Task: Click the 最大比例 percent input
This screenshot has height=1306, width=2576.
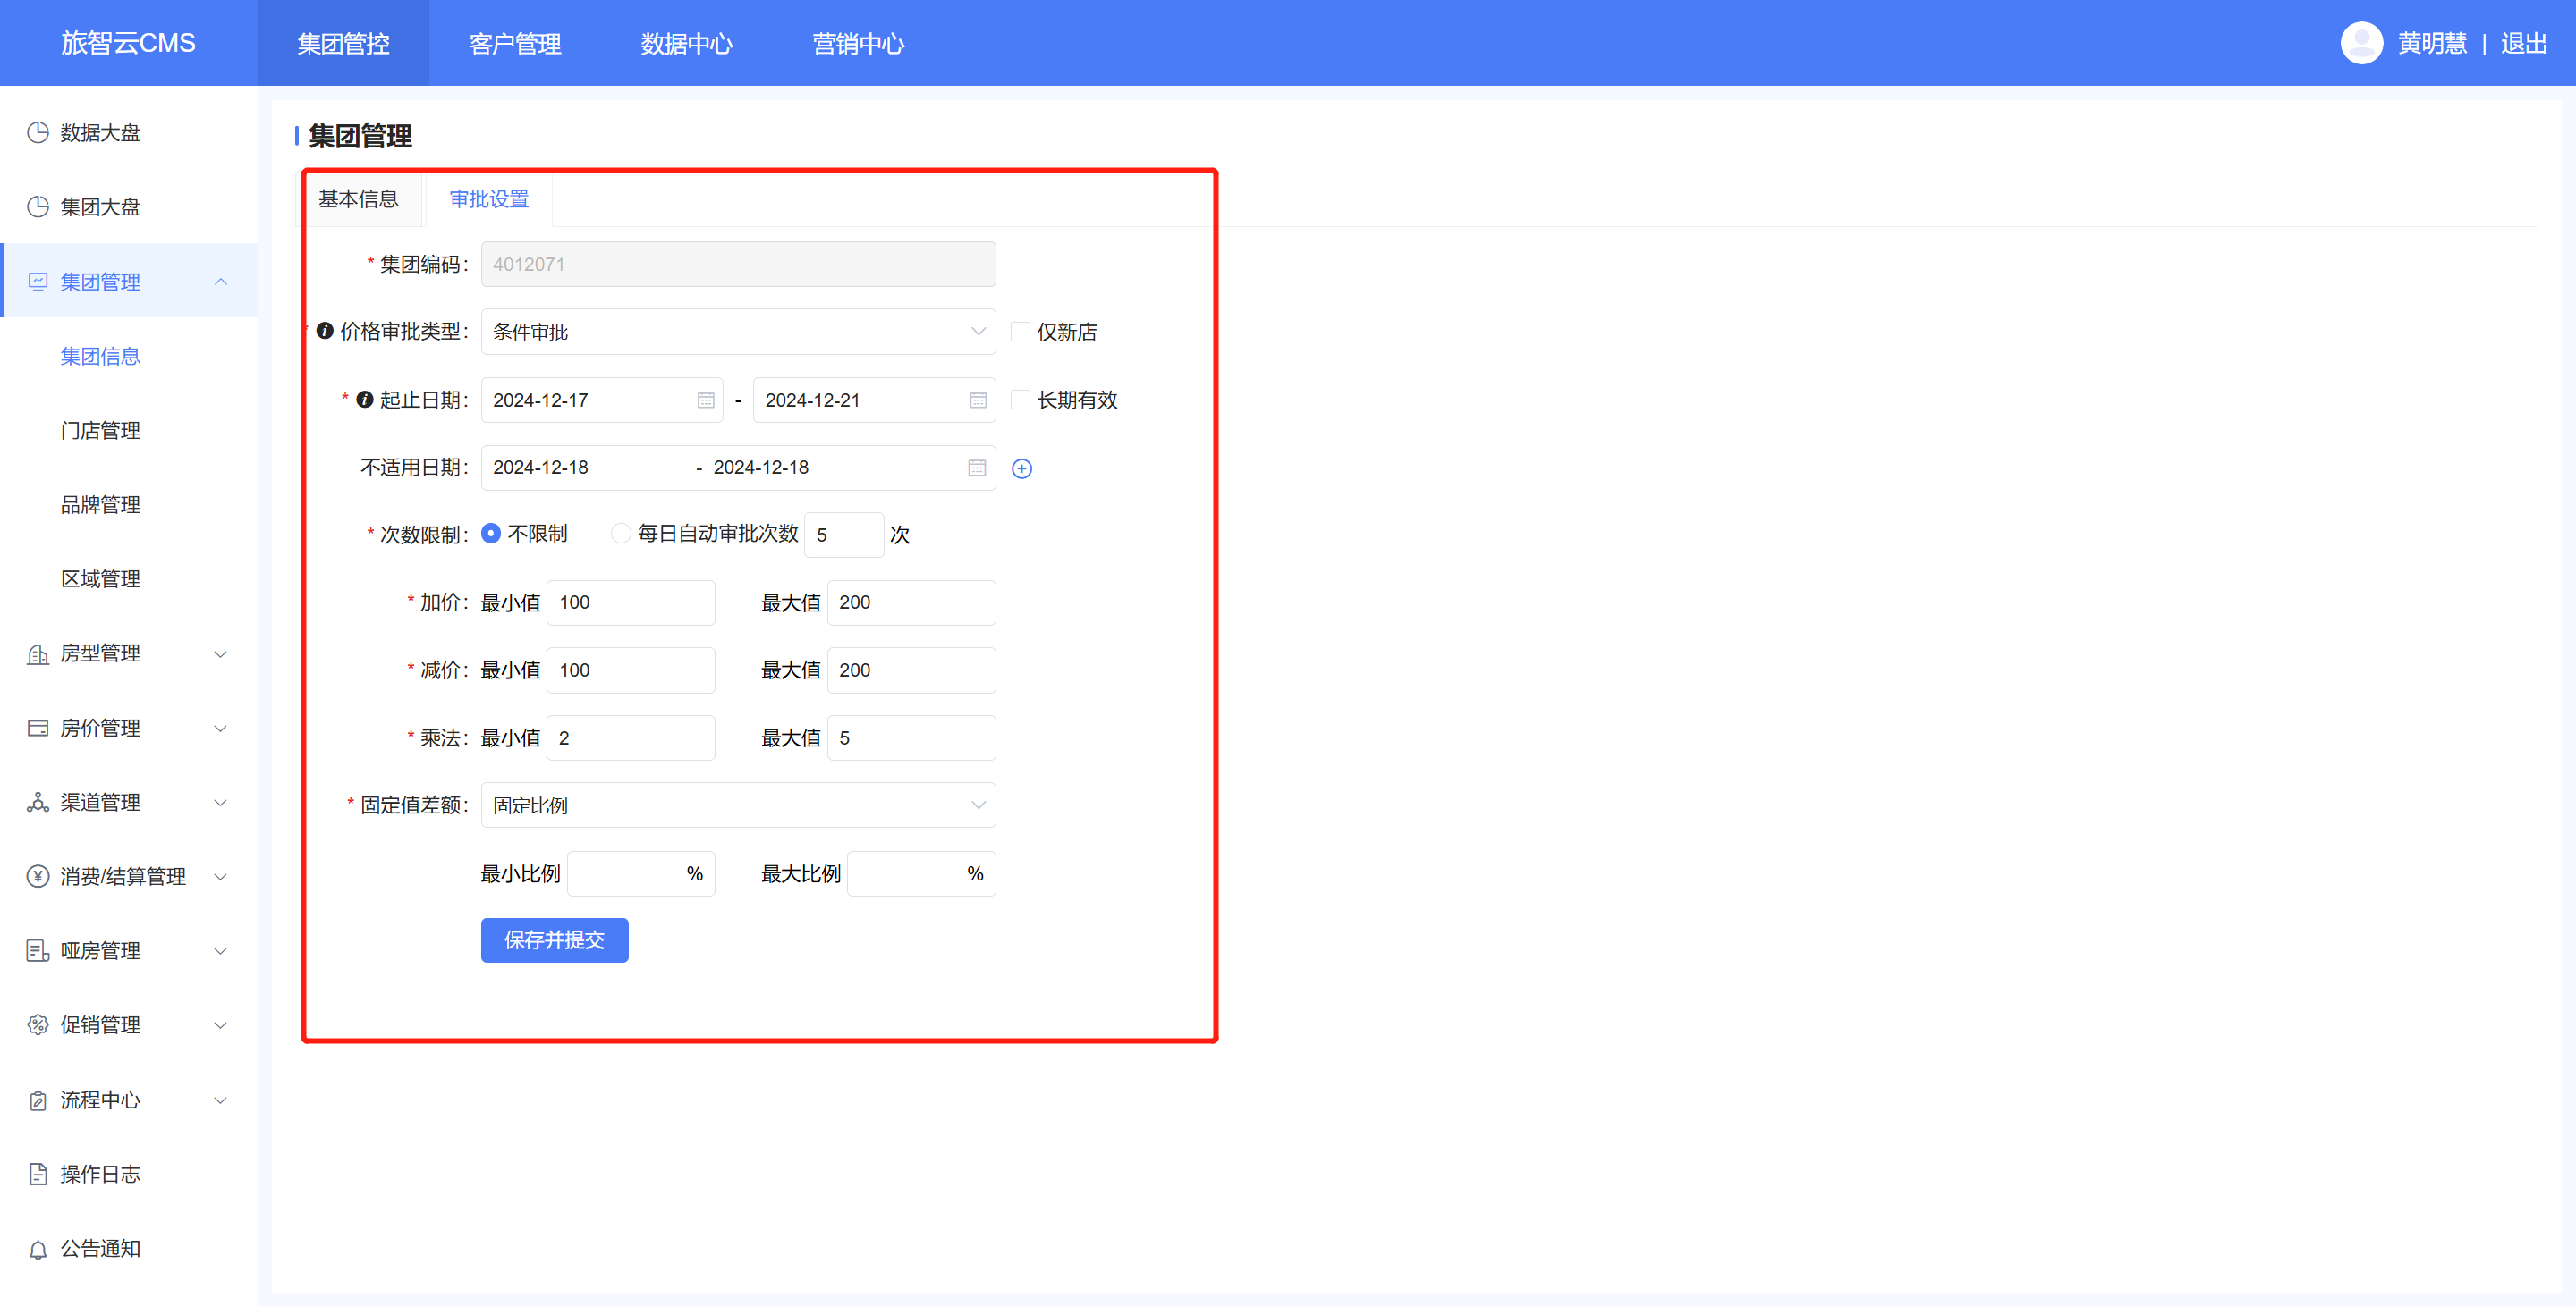Action: pos(921,874)
